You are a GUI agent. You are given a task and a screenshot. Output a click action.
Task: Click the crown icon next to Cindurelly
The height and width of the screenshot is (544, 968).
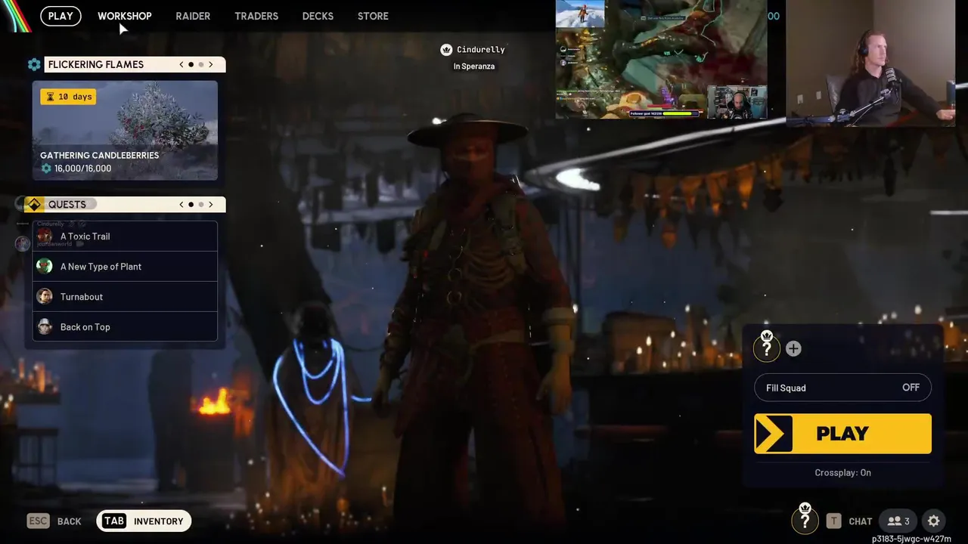(x=446, y=50)
